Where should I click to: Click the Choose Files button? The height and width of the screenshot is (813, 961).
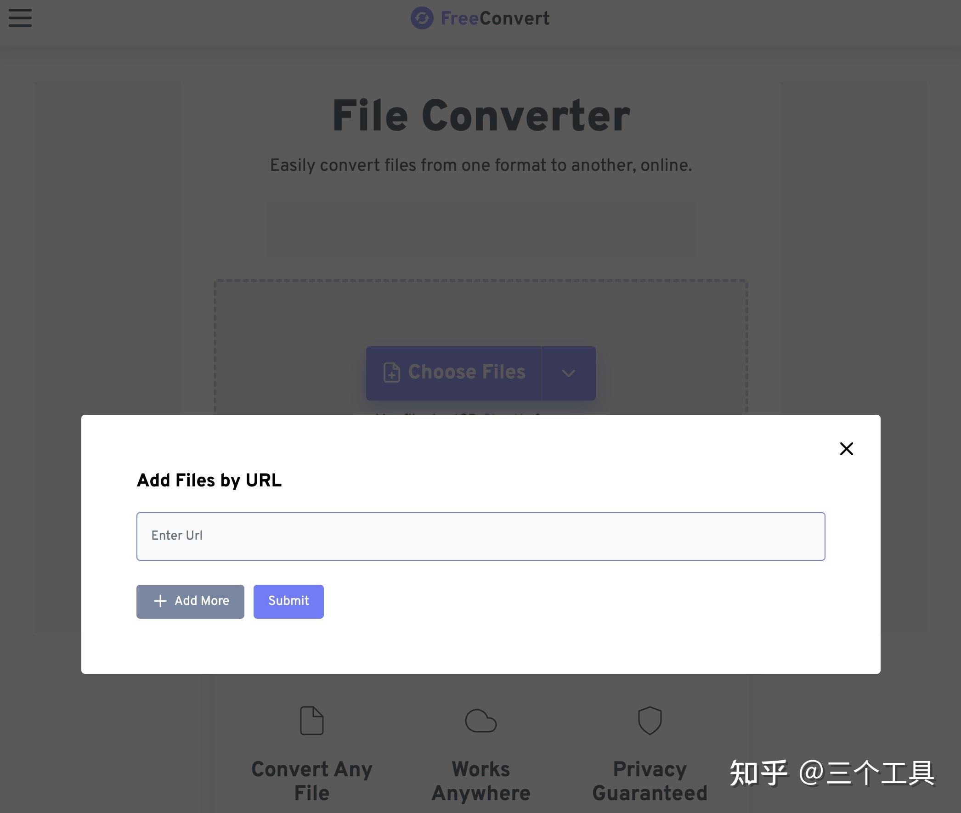pos(453,373)
